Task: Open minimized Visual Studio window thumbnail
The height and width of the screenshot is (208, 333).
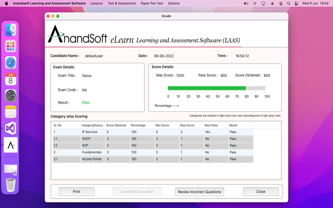Action: [x=11, y=170]
